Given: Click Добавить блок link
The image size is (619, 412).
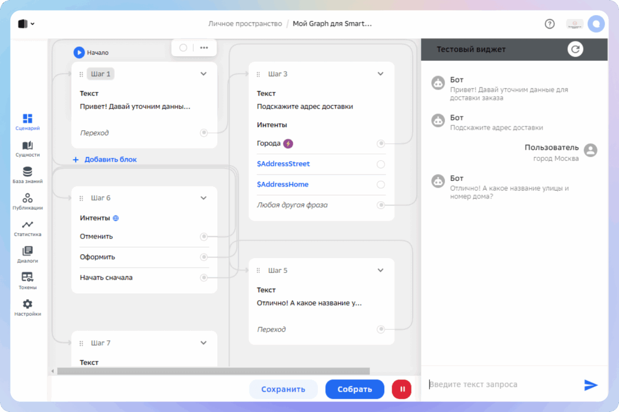Looking at the screenshot, I should [x=111, y=160].
